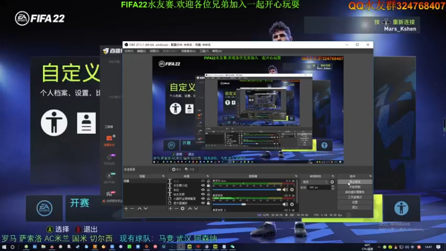Toggle visibility eye of the 水友赛介绍 source
The height and width of the screenshot is (251, 446).
point(203,185)
